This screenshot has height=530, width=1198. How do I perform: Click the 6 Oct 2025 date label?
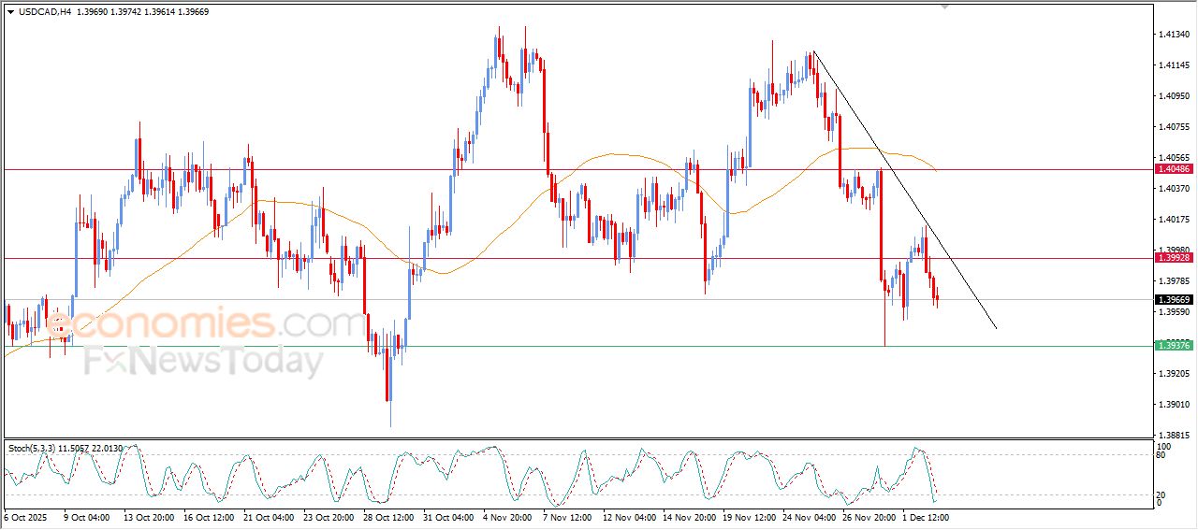click(x=25, y=516)
